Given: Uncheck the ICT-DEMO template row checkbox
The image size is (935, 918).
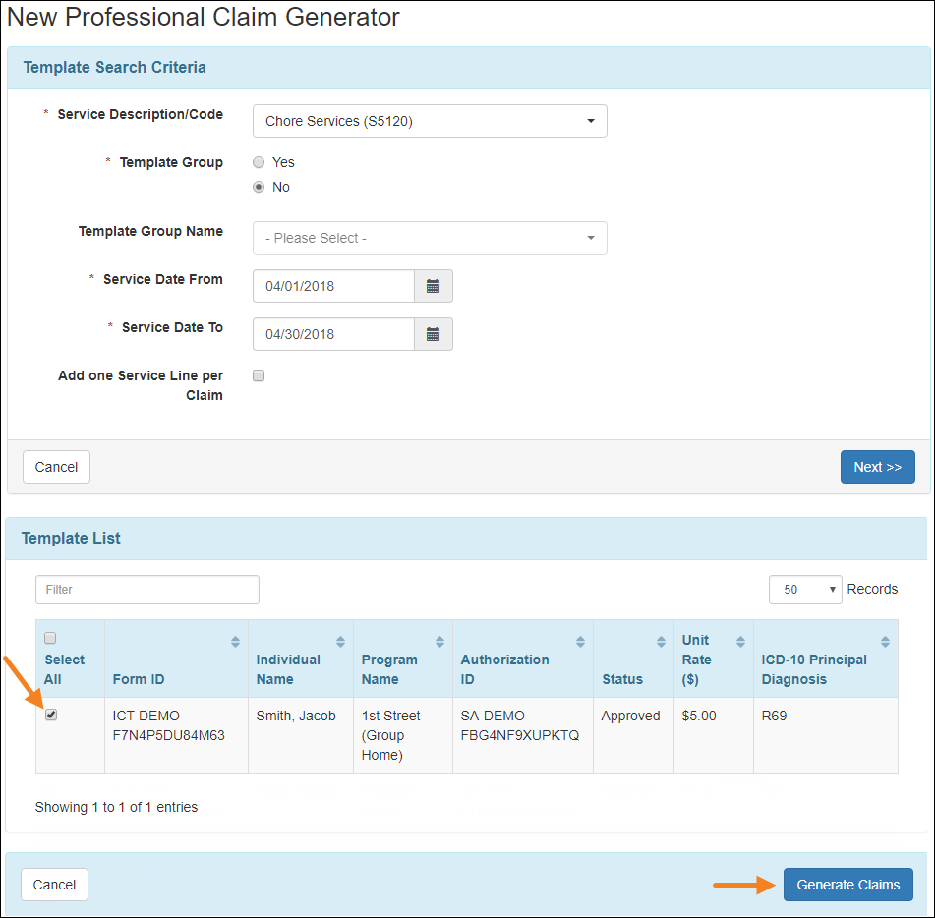Looking at the screenshot, I should point(50,716).
